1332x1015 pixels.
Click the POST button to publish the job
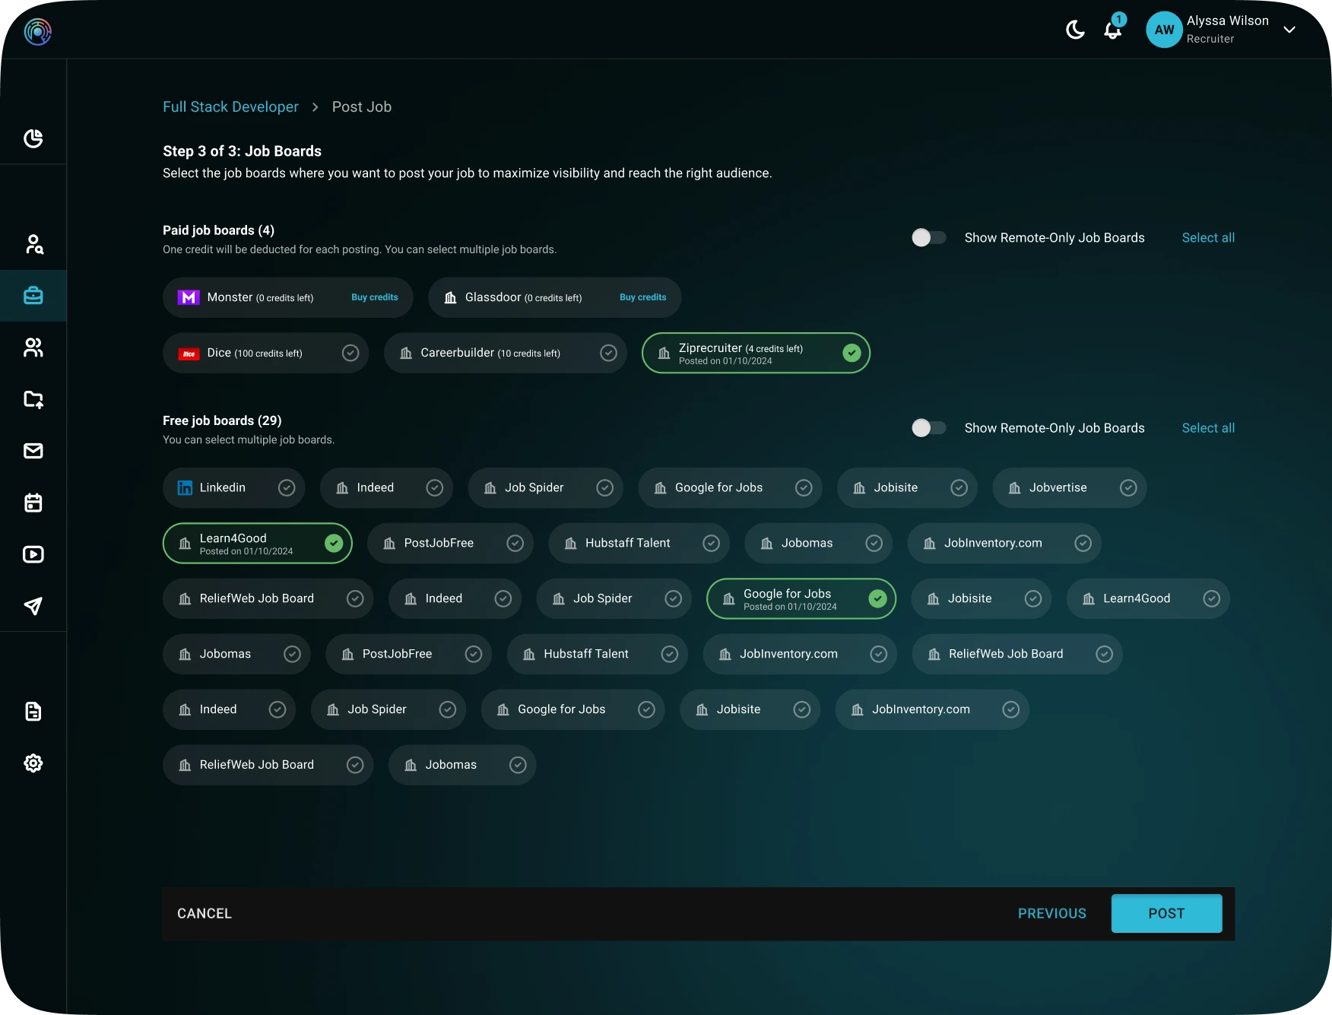pyautogui.click(x=1166, y=913)
